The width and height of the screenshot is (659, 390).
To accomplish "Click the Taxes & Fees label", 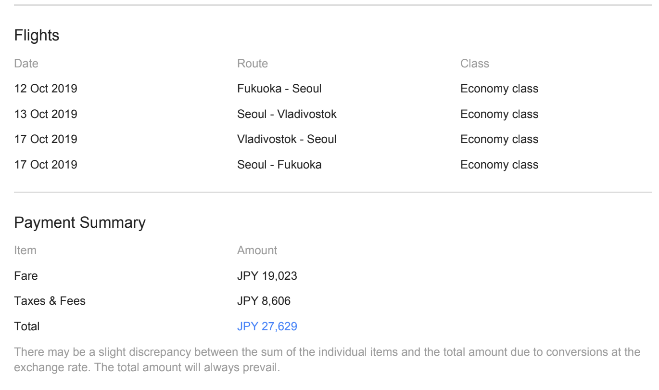I will [x=50, y=301].
